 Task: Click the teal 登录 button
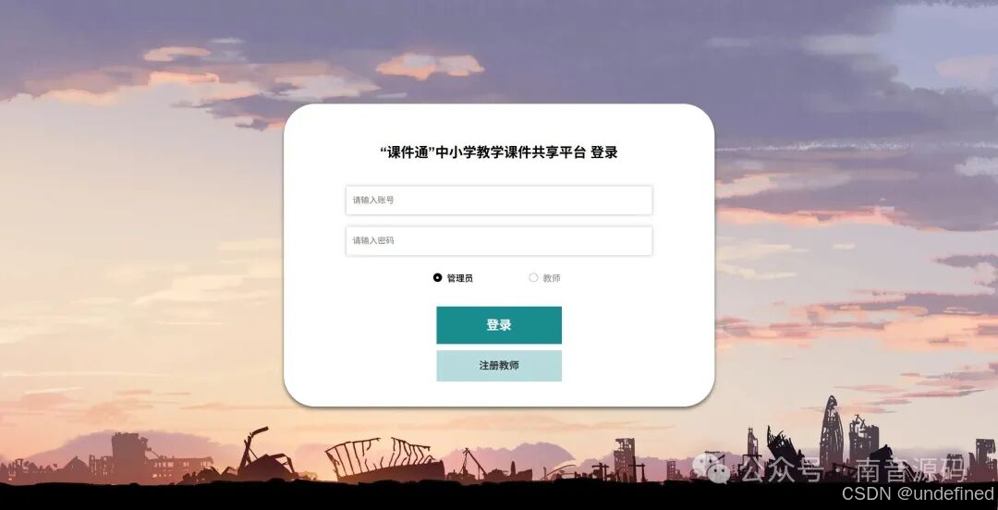(499, 324)
